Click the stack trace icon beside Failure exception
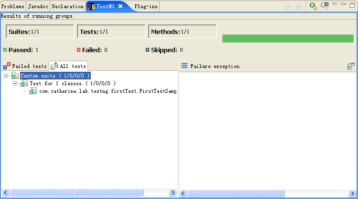 184,66
